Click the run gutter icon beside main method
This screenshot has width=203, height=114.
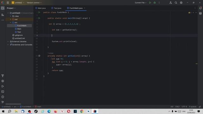click(x=39, y=18)
